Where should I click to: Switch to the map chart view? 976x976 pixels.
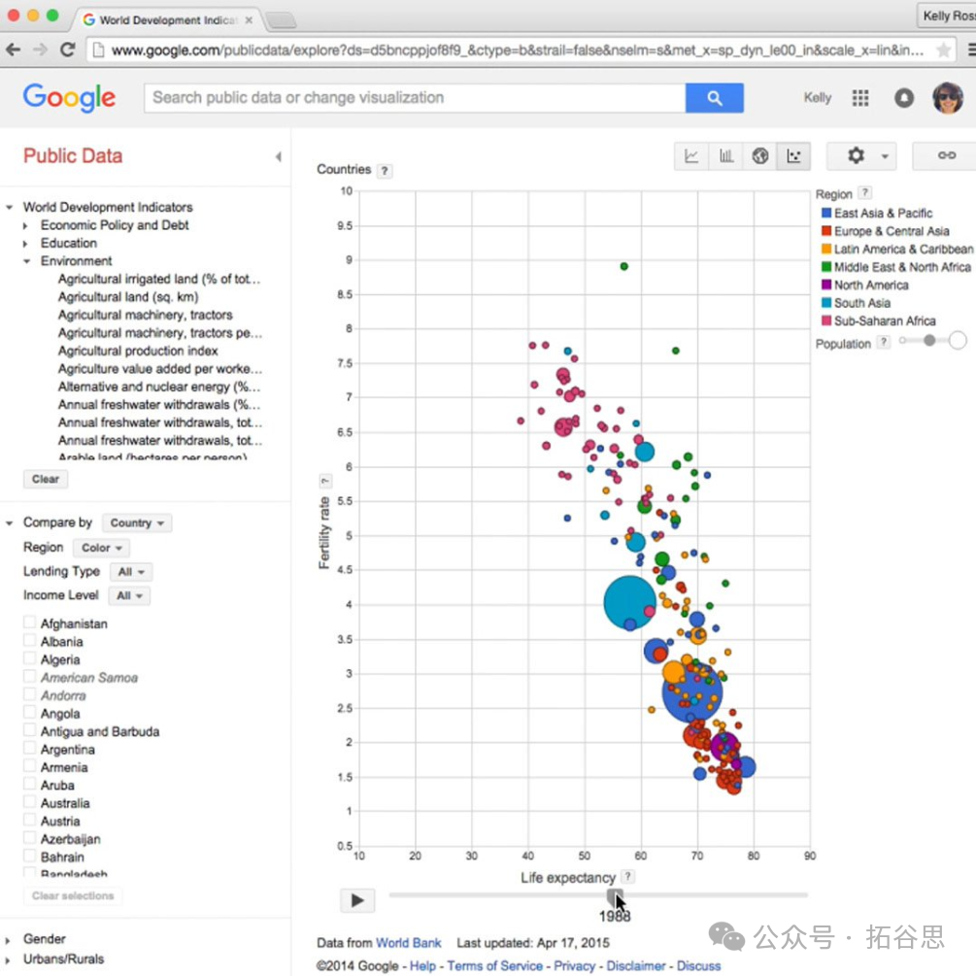click(760, 155)
